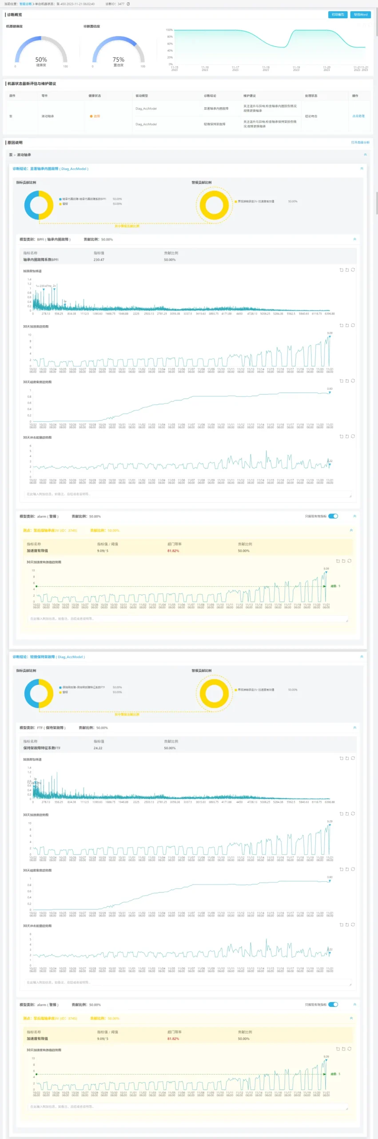Click restore icon on BPFI 加速度包络谱 chart
The width and height of the screenshot is (378, 1139).
pyautogui.click(x=353, y=270)
